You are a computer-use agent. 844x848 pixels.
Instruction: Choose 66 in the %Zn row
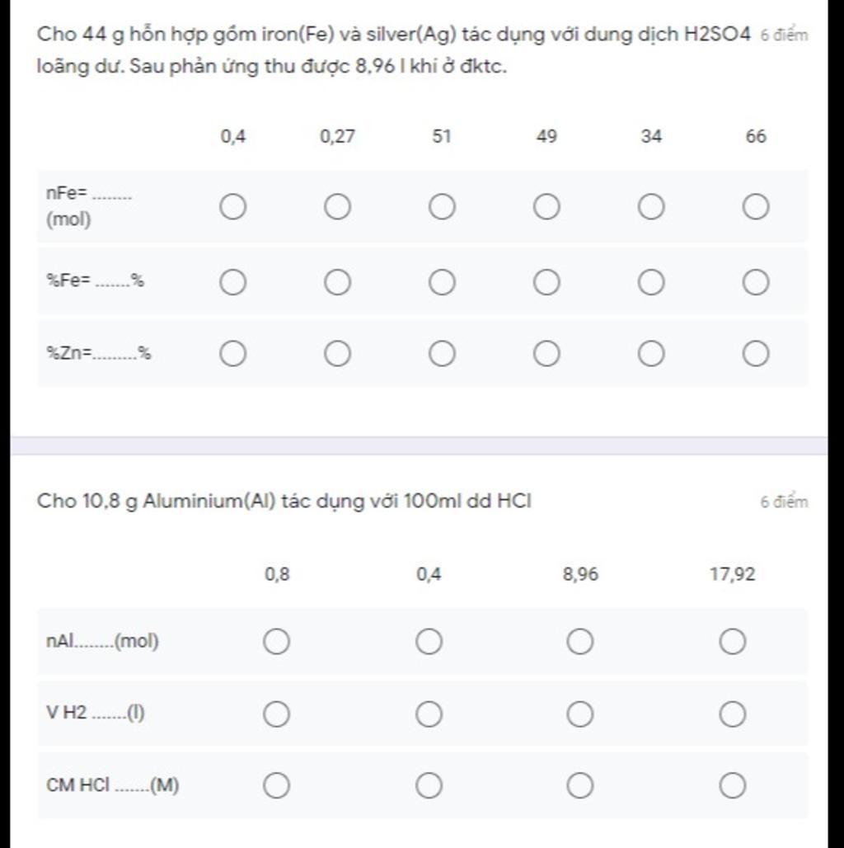coord(755,354)
